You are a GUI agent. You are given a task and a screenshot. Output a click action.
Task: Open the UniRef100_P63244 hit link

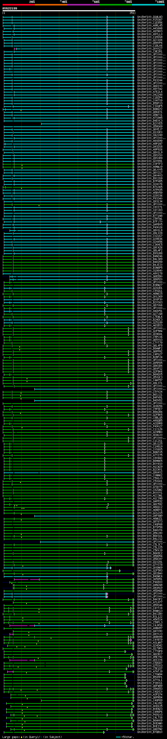[150, 80]
